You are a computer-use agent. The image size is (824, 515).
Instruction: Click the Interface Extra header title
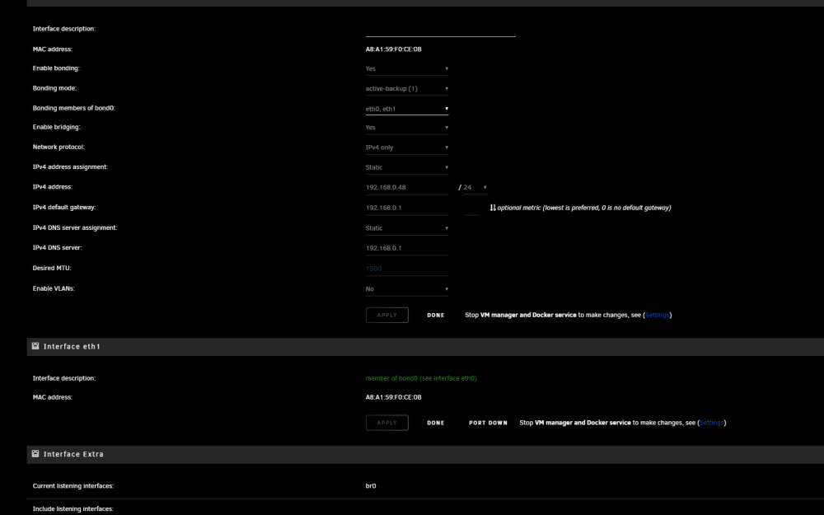point(73,455)
